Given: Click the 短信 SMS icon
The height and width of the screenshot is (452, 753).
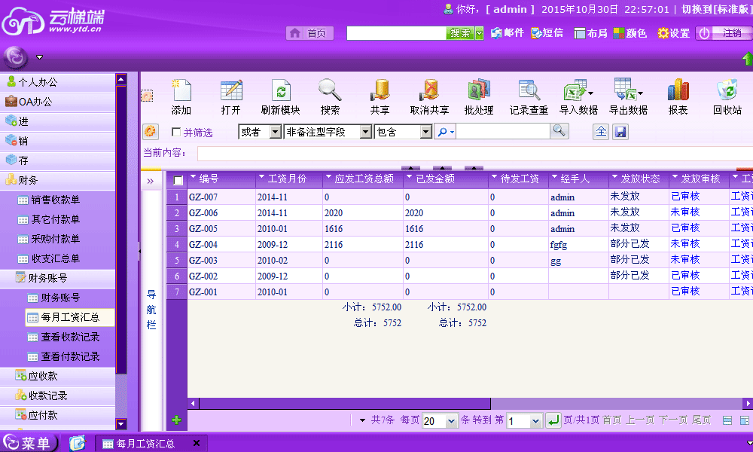Looking at the screenshot, I should (x=536, y=32).
